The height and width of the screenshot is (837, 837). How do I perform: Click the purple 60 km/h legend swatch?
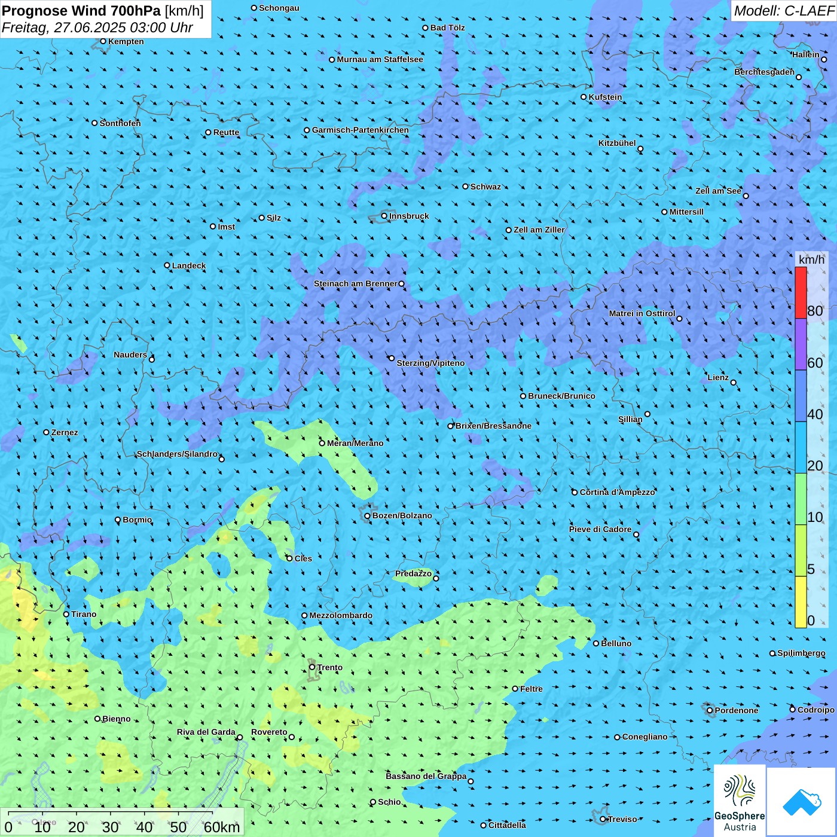pyautogui.click(x=801, y=344)
